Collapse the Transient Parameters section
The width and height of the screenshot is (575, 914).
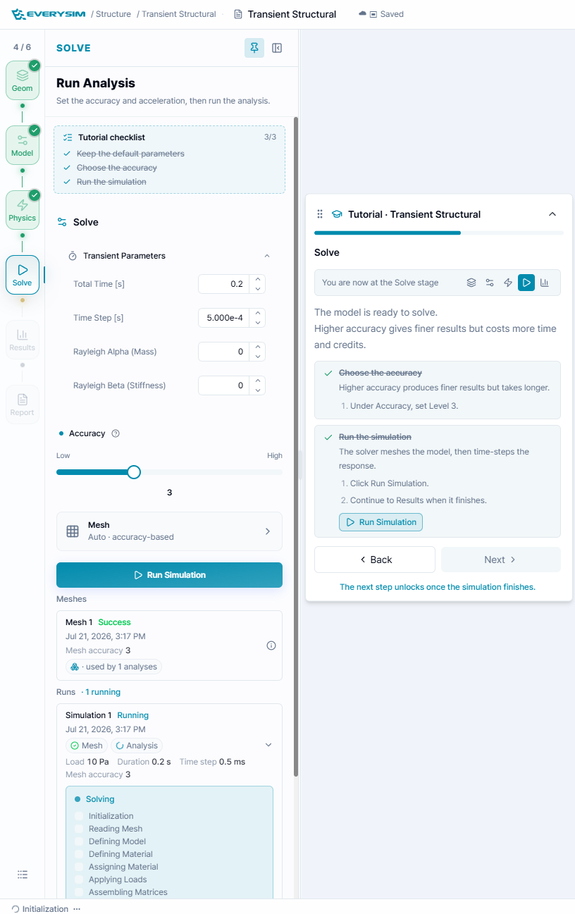[266, 256]
